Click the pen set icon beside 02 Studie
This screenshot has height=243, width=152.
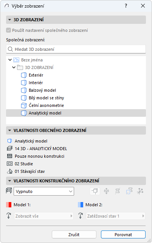[x=9, y=164]
